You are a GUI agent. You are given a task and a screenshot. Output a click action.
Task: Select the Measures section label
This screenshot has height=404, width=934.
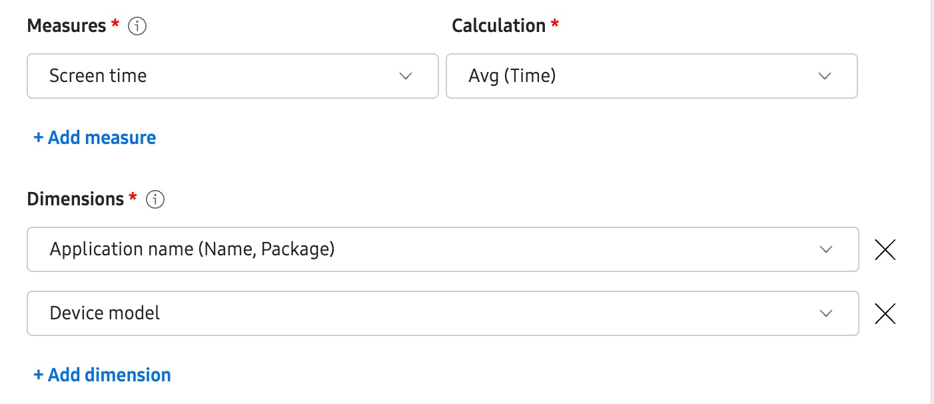click(65, 25)
